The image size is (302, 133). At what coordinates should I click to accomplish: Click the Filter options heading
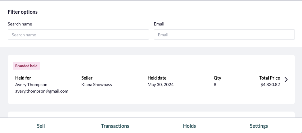click(23, 12)
